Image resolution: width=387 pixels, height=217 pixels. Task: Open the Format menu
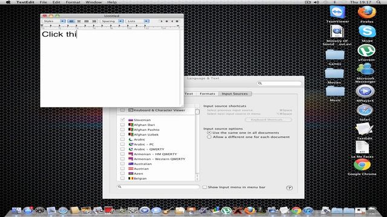tap(73, 2)
